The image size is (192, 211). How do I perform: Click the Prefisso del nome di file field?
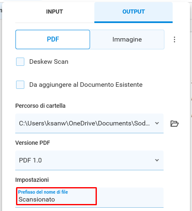click(x=89, y=197)
